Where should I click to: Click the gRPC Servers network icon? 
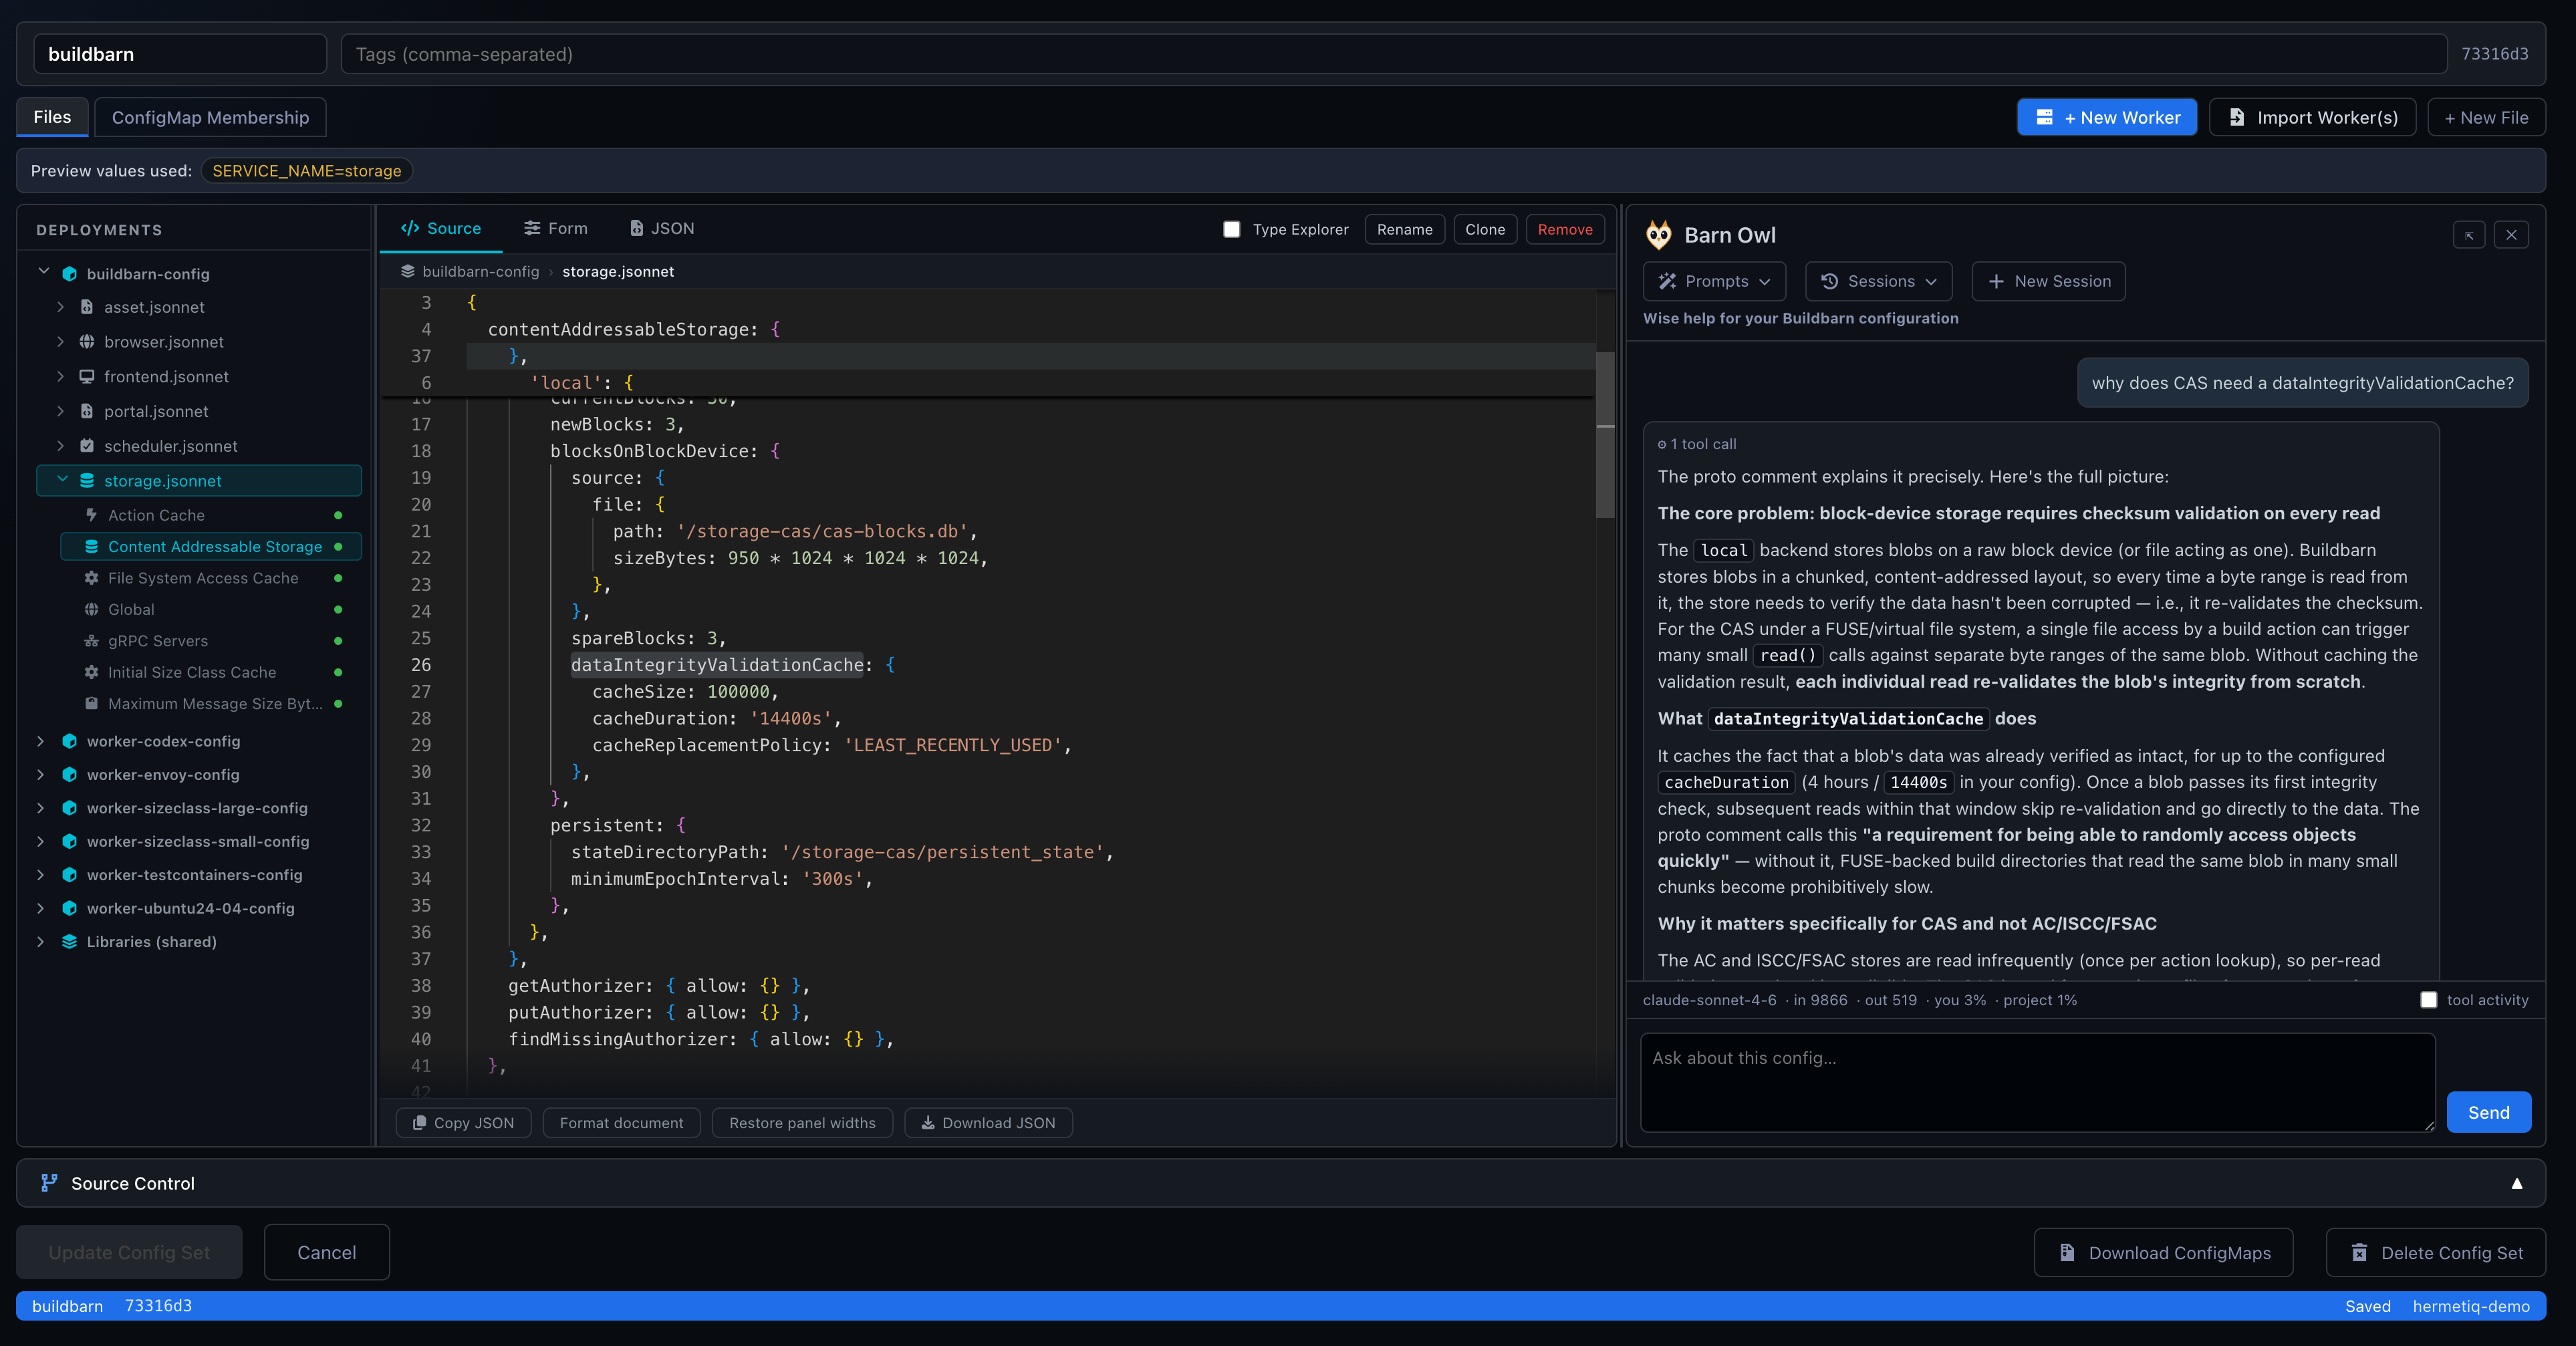pos(91,641)
